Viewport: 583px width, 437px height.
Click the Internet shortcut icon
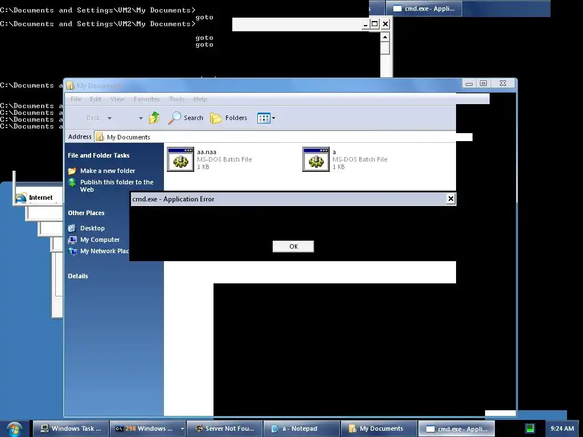(x=21, y=197)
